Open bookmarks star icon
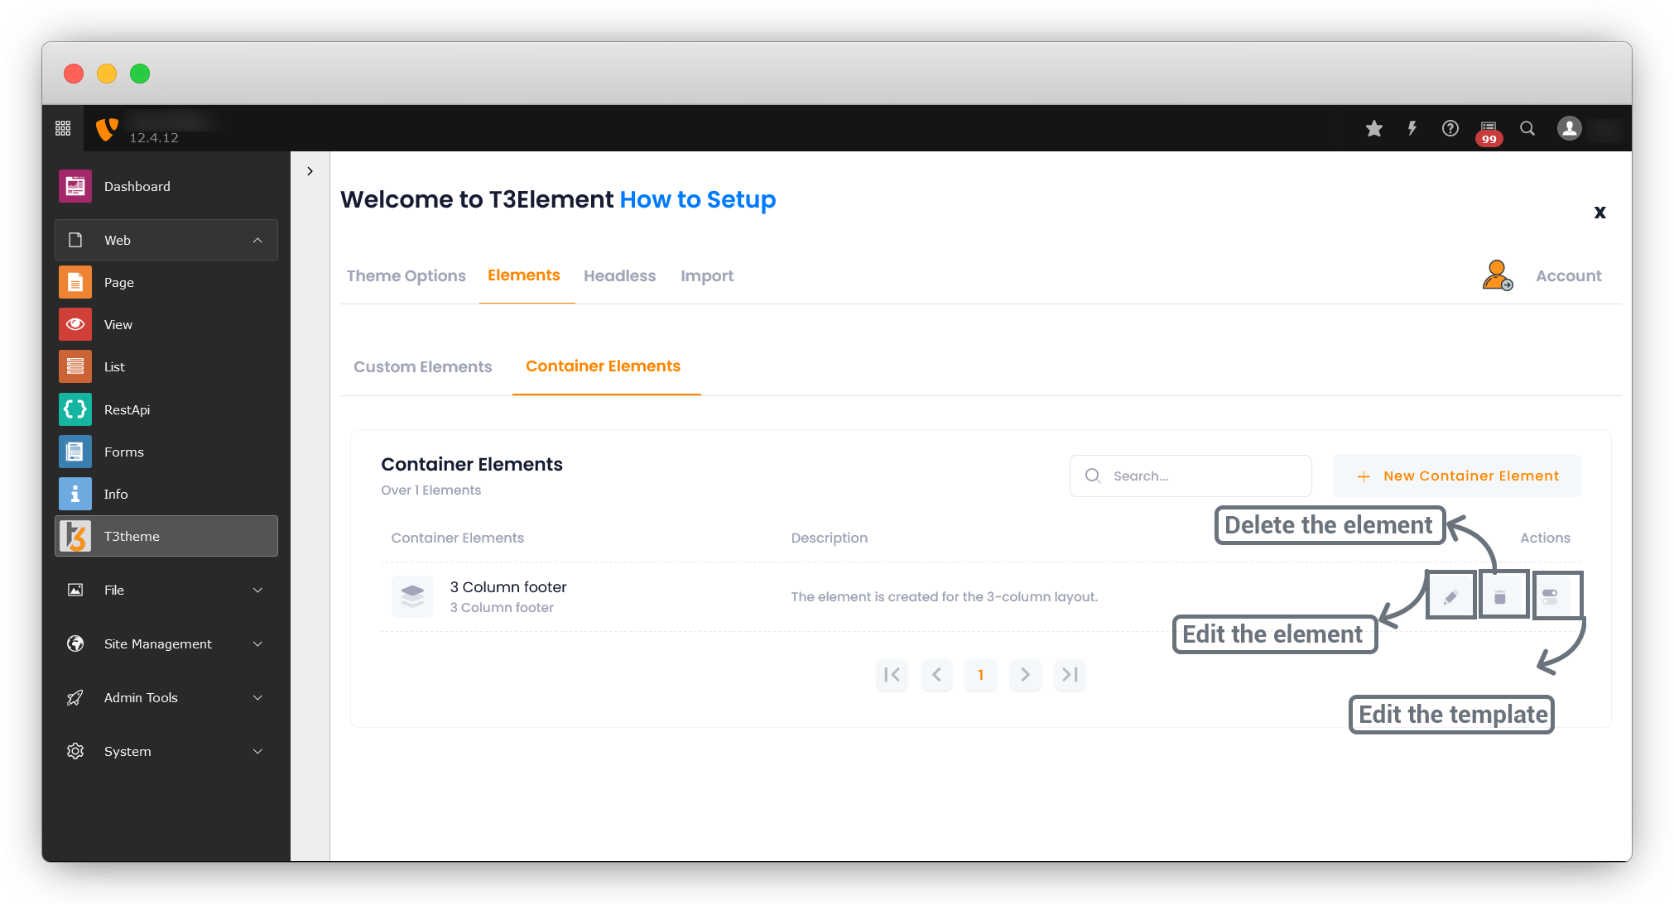 [1374, 128]
